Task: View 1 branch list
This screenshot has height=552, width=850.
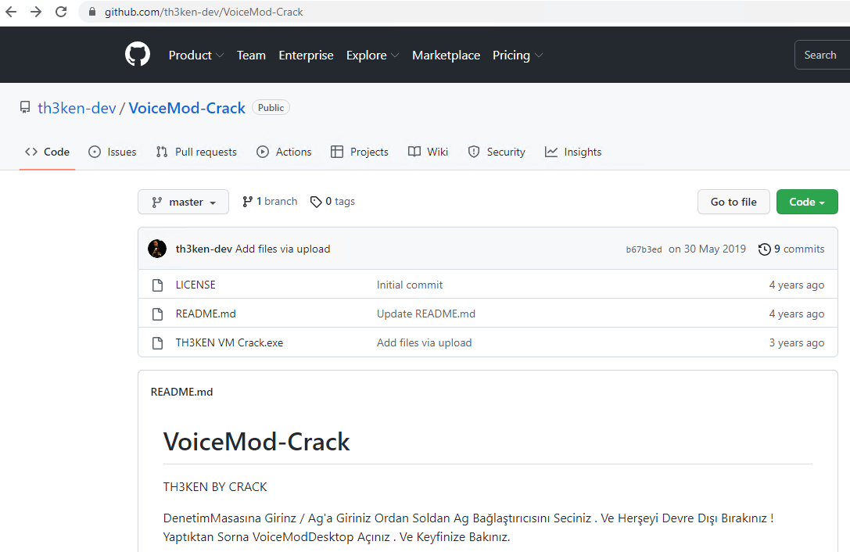Action: click(x=270, y=202)
